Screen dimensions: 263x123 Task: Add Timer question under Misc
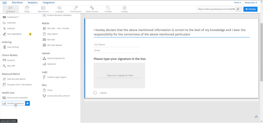click(x=48, y=90)
